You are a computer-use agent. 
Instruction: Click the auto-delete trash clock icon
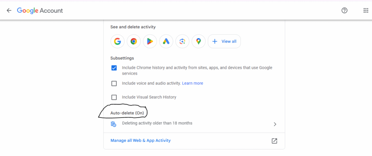tap(114, 124)
